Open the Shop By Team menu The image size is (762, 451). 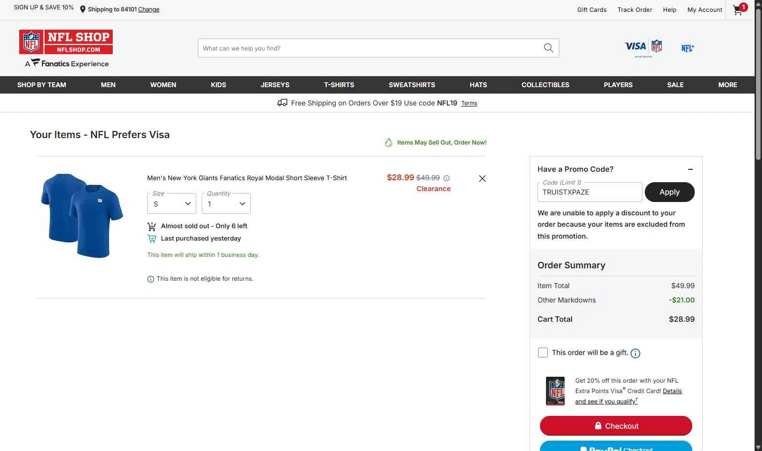42,85
